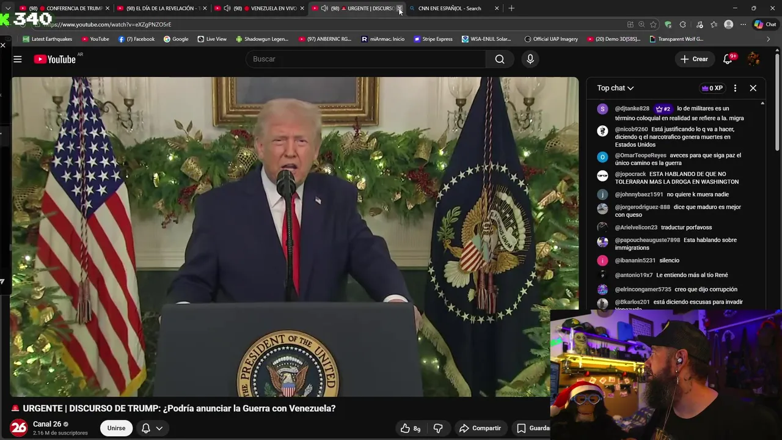Click the Trump speech video player
The image size is (782, 440).
[x=294, y=237]
